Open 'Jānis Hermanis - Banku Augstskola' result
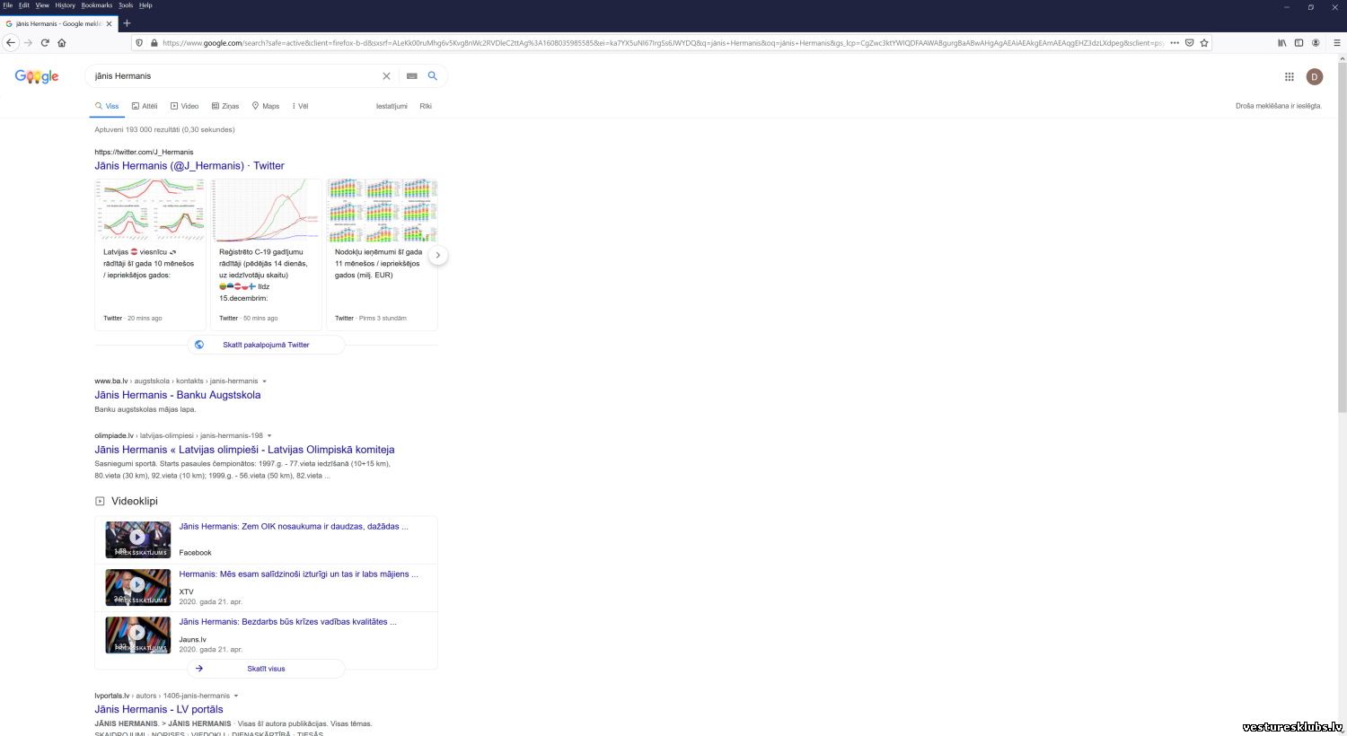Viewport: 1347px width, 736px height. pyautogui.click(x=178, y=395)
